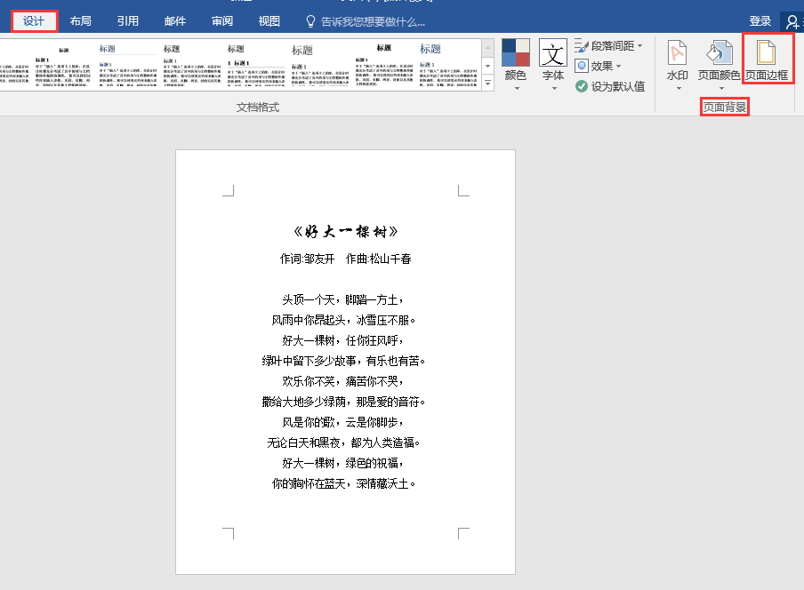Click Set as Default (设为默认值) checkmark
Viewport: 804px width, 590px height.
click(x=581, y=86)
